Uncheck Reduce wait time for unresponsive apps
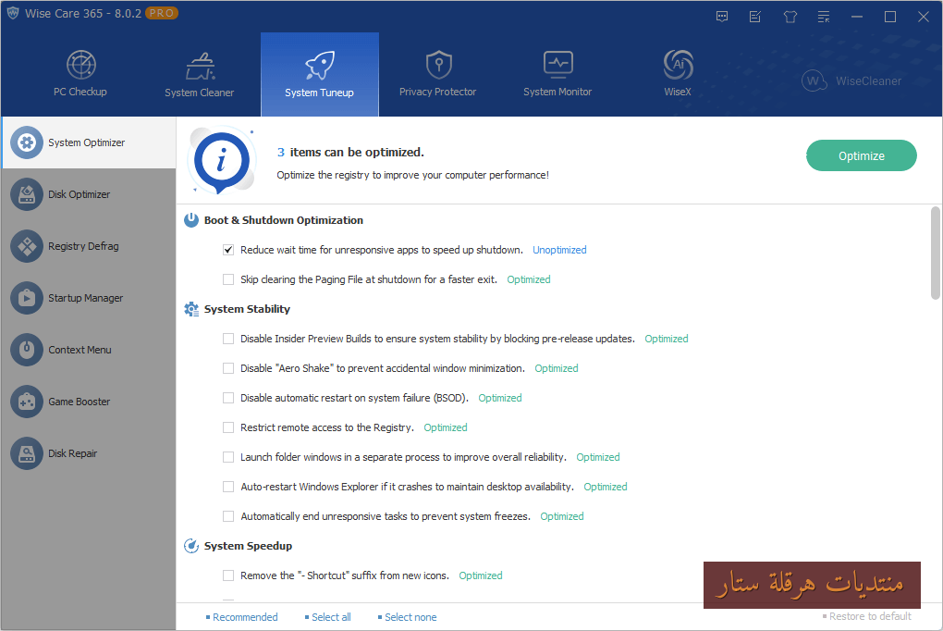This screenshot has width=943, height=631. point(228,250)
